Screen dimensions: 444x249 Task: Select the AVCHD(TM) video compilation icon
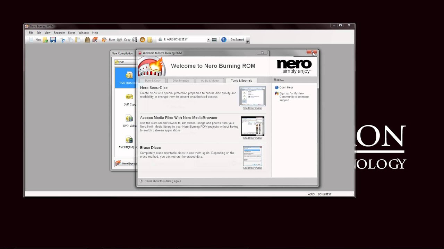click(x=129, y=140)
